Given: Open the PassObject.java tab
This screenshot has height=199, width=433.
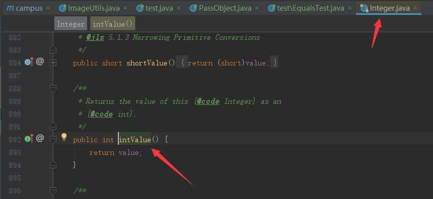Looking at the screenshot, I should tap(225, 8).
